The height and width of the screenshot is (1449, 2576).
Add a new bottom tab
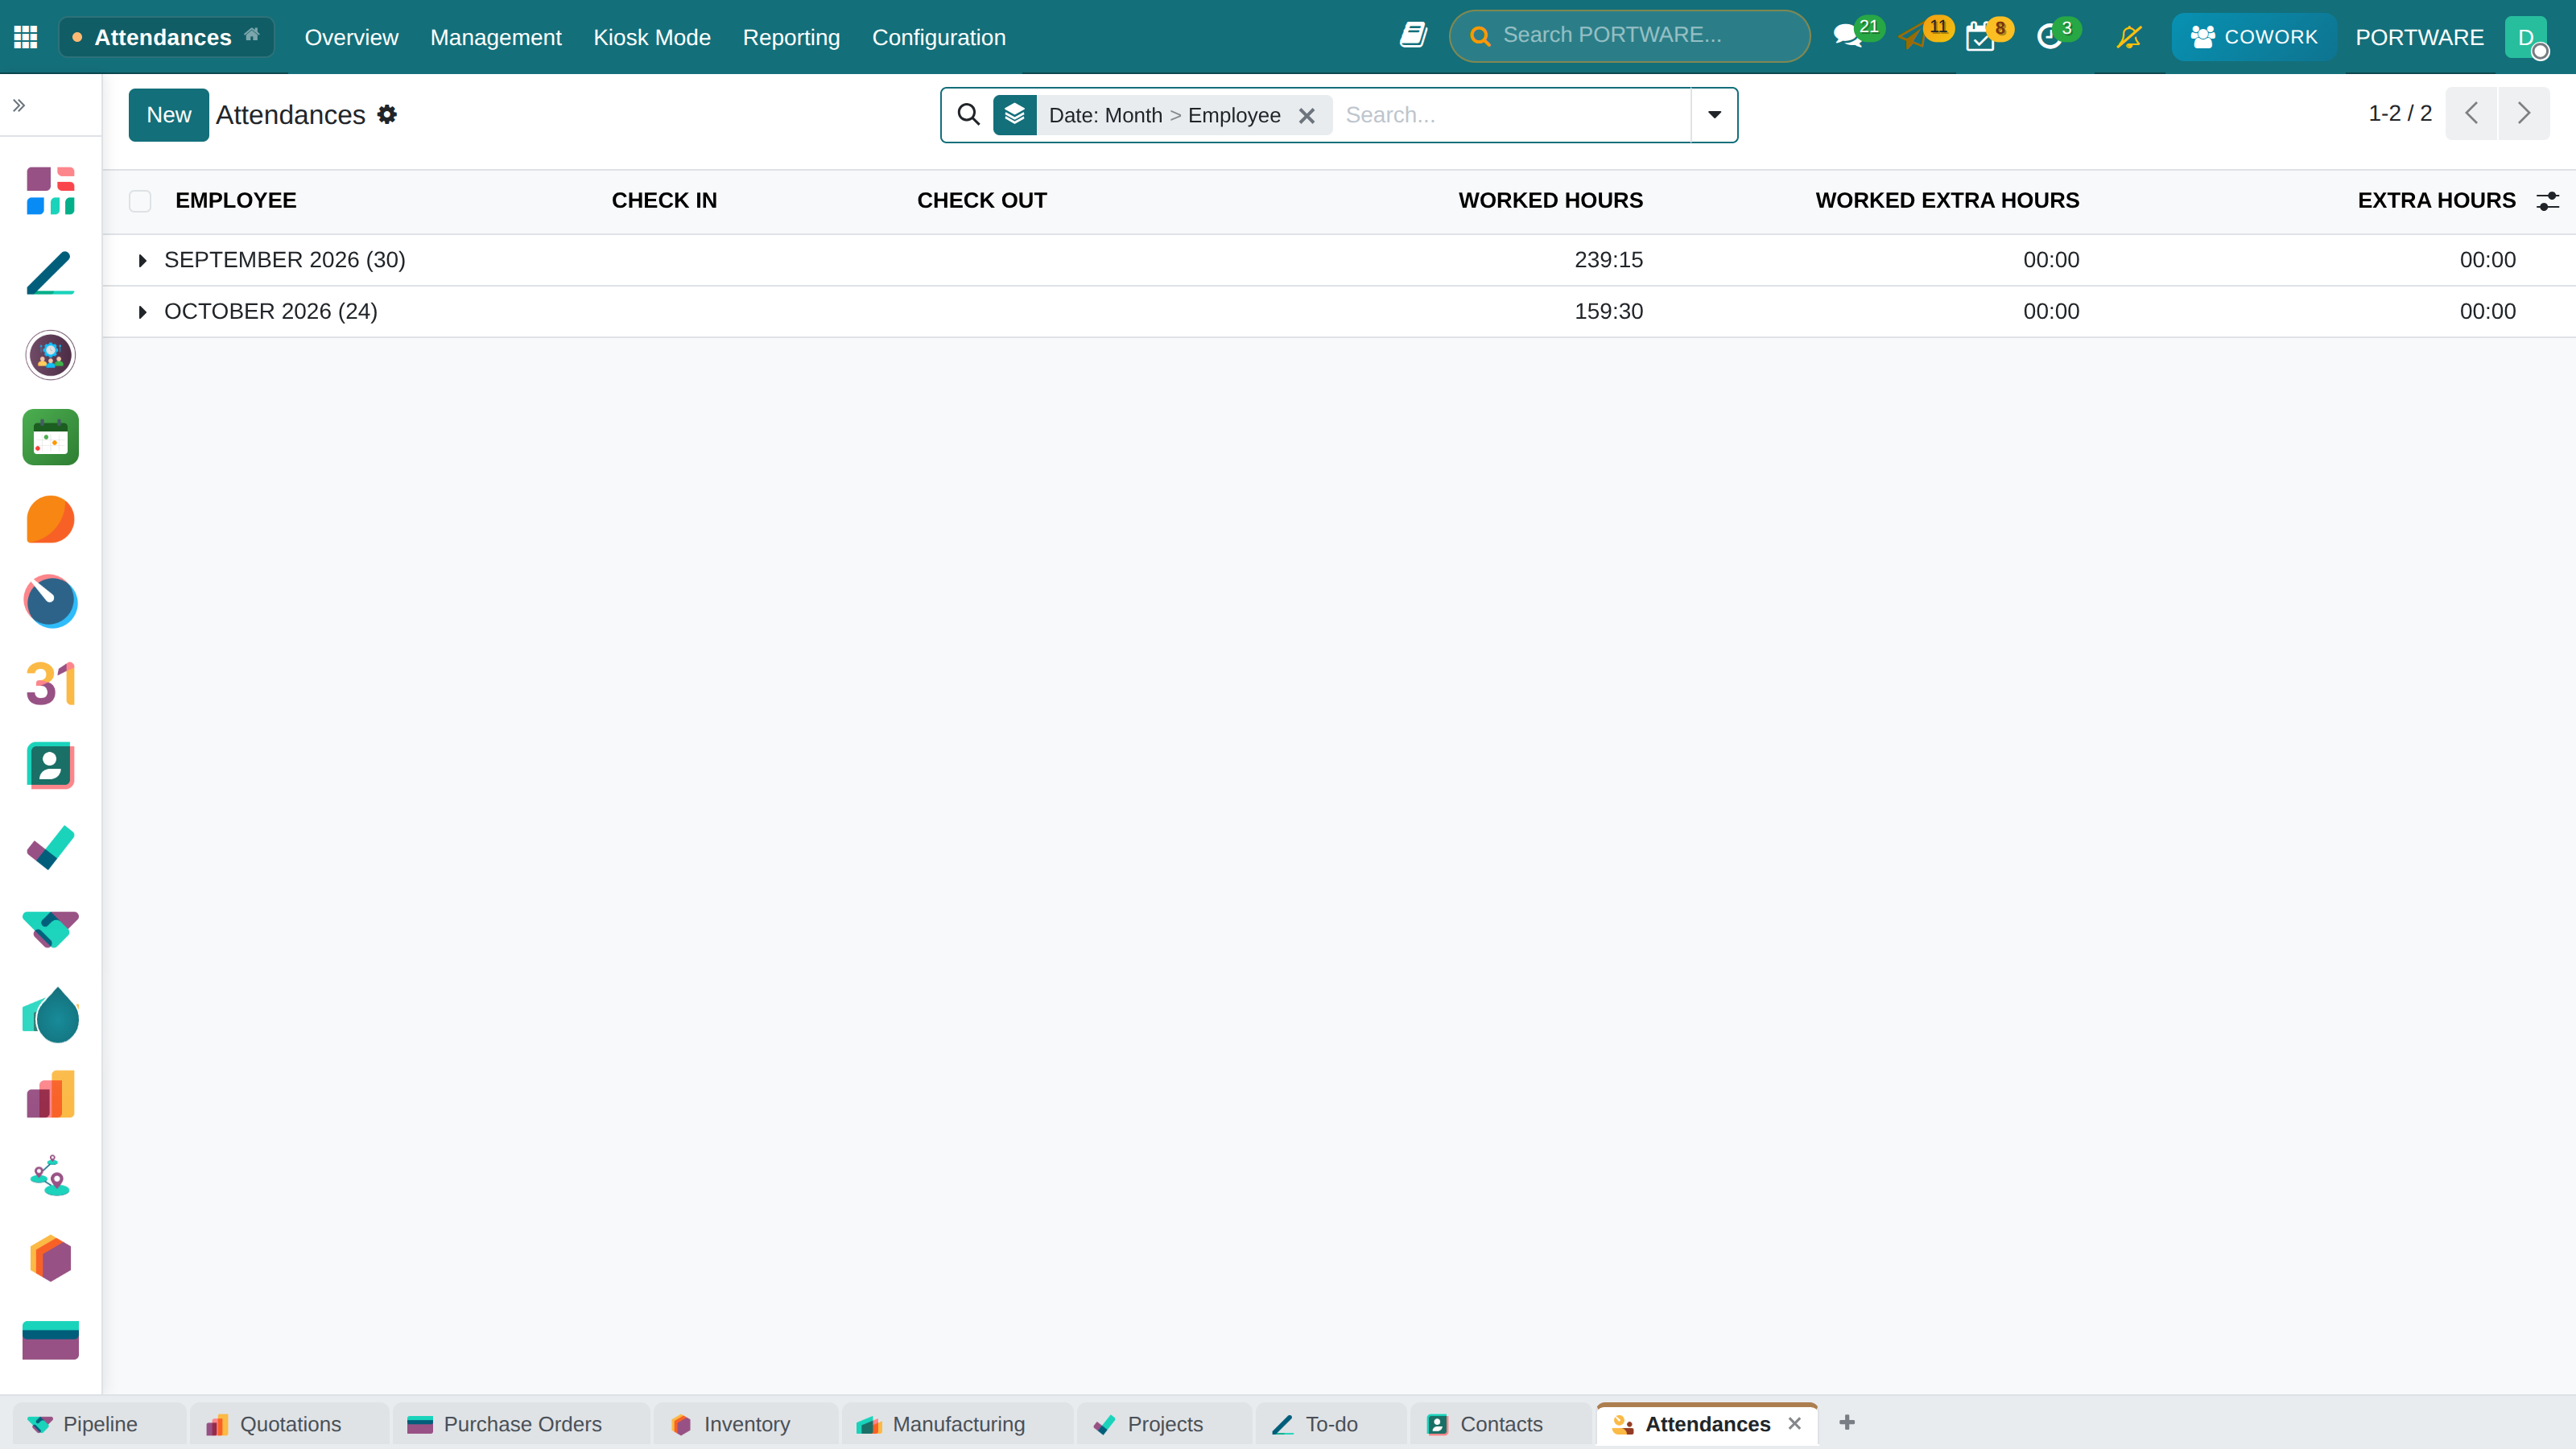1847,1422
